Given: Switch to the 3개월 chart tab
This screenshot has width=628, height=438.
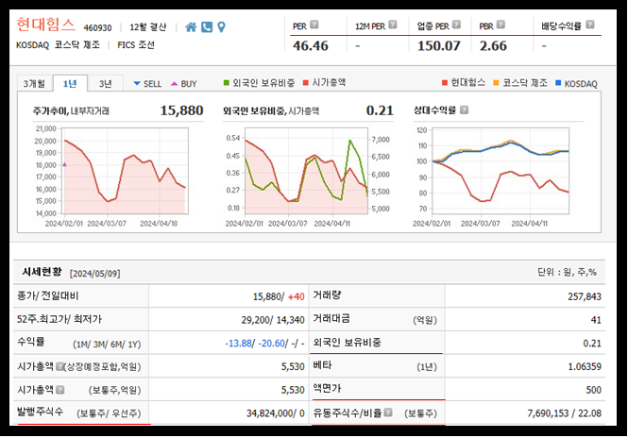Looking at the screenshot, I should pos(34,84).
